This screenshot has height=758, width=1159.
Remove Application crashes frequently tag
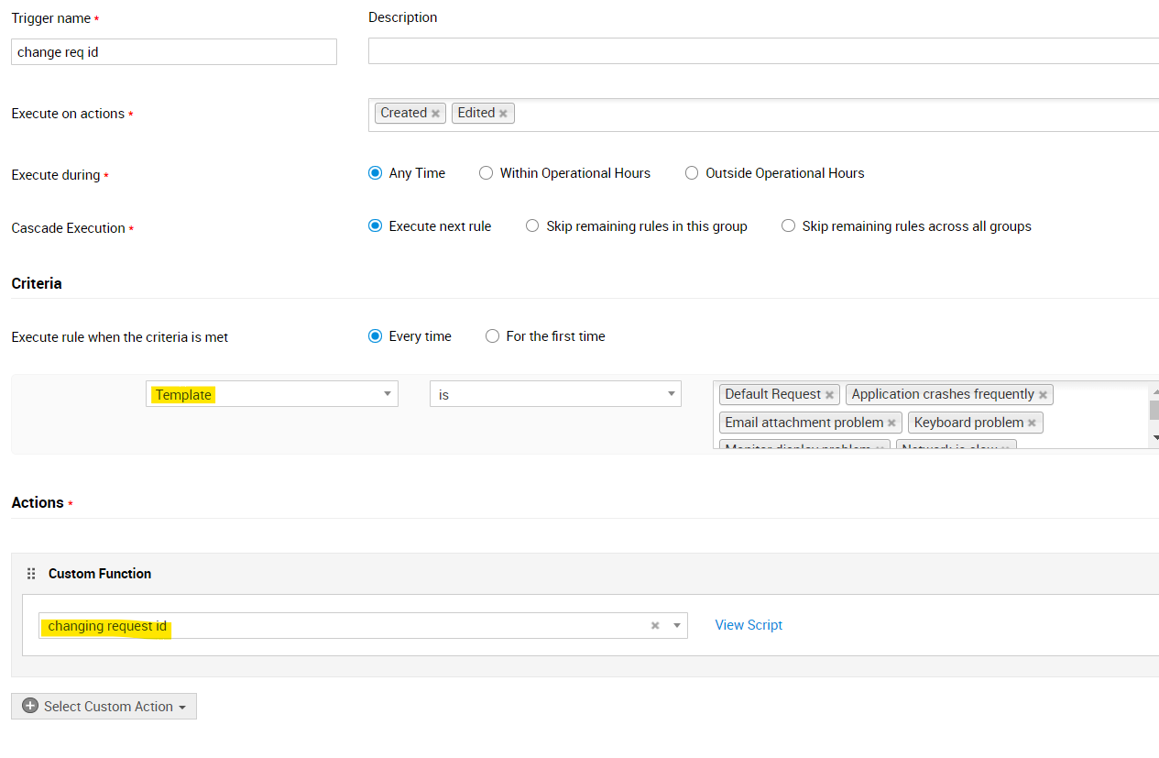(x=1043, y=395)
